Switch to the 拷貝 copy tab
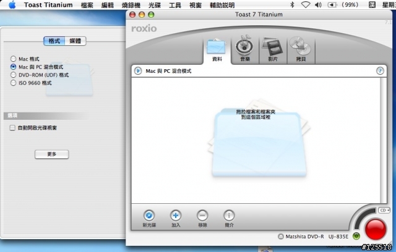The width and height of the screenshot is (396, 252). pos(301,49)
